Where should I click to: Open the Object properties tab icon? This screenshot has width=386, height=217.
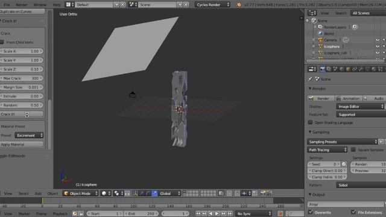click(x=348, y=69)
